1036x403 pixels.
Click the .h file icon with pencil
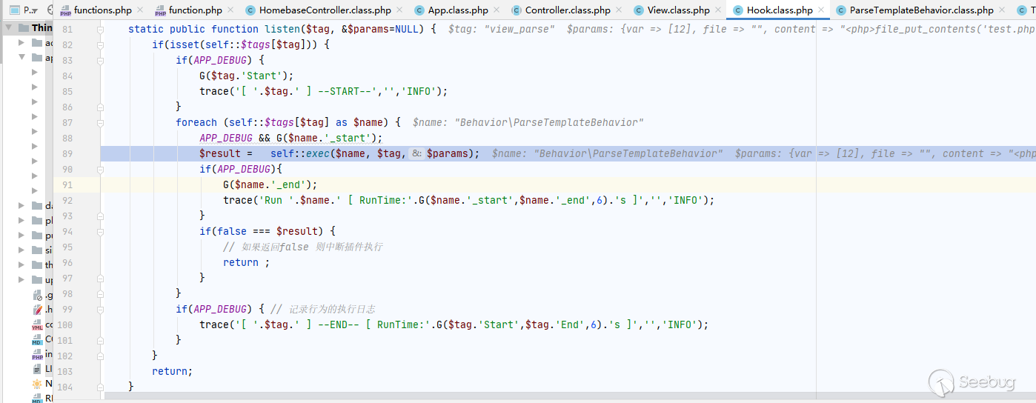pos(37,310)
